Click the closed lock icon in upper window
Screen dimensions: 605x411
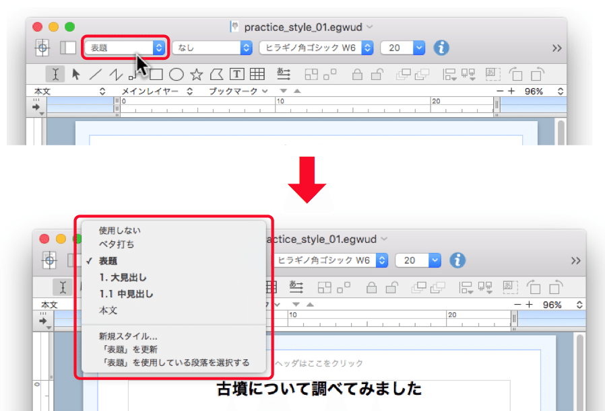(x=357, y=74)
